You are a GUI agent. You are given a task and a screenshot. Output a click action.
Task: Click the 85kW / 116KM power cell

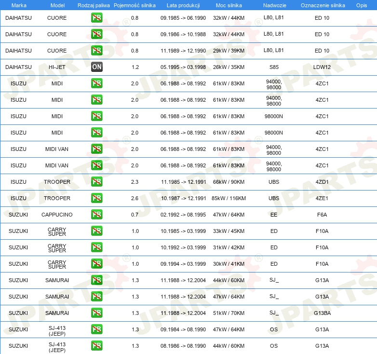229,198
